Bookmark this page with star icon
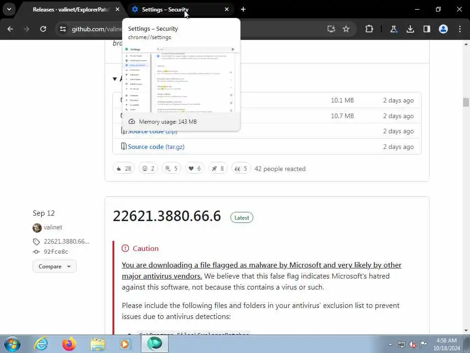 tap(346, 29)
